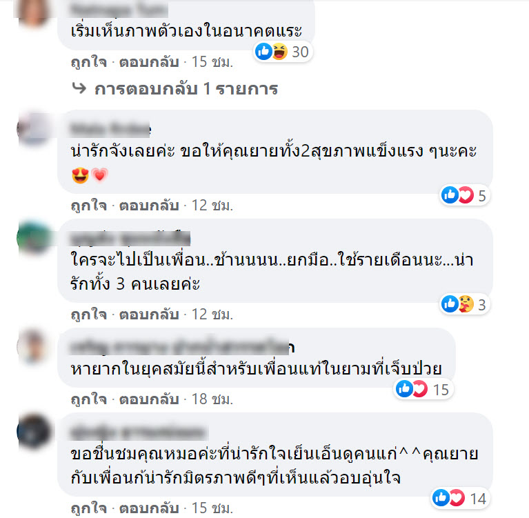
Task: Open the dark avatar of the last commenter
Action: tap(33, 431)
